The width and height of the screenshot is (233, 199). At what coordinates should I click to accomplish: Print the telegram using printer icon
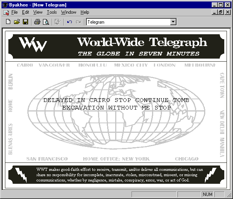click(x=37, y=22)
